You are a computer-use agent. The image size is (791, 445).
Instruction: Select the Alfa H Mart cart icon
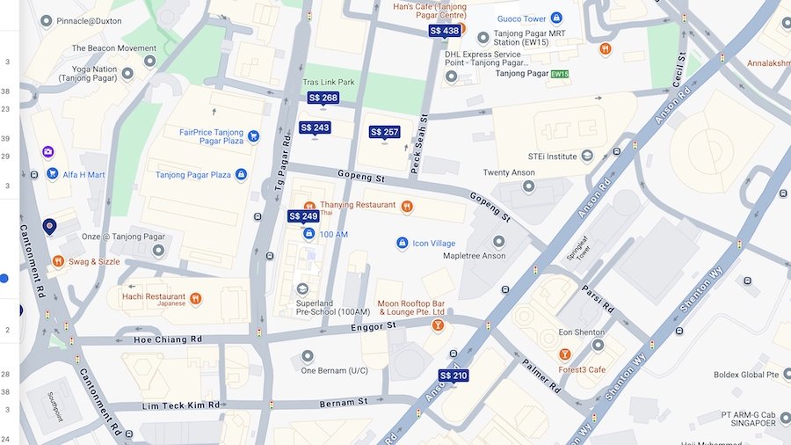[52, 173]
